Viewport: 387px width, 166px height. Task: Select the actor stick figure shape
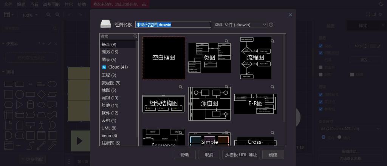click(x=41, y=125)
